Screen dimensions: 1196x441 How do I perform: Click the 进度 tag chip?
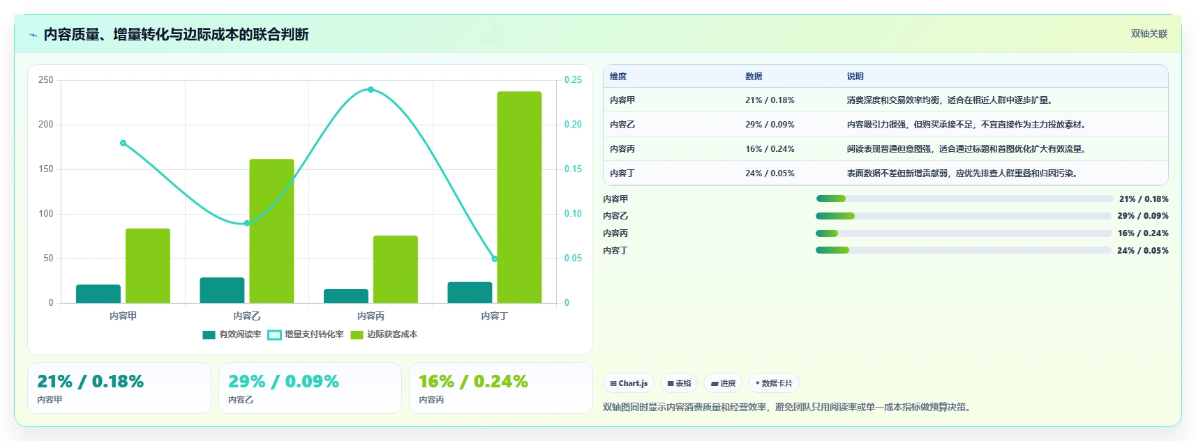pyautogui.click(x=723, y=383)
